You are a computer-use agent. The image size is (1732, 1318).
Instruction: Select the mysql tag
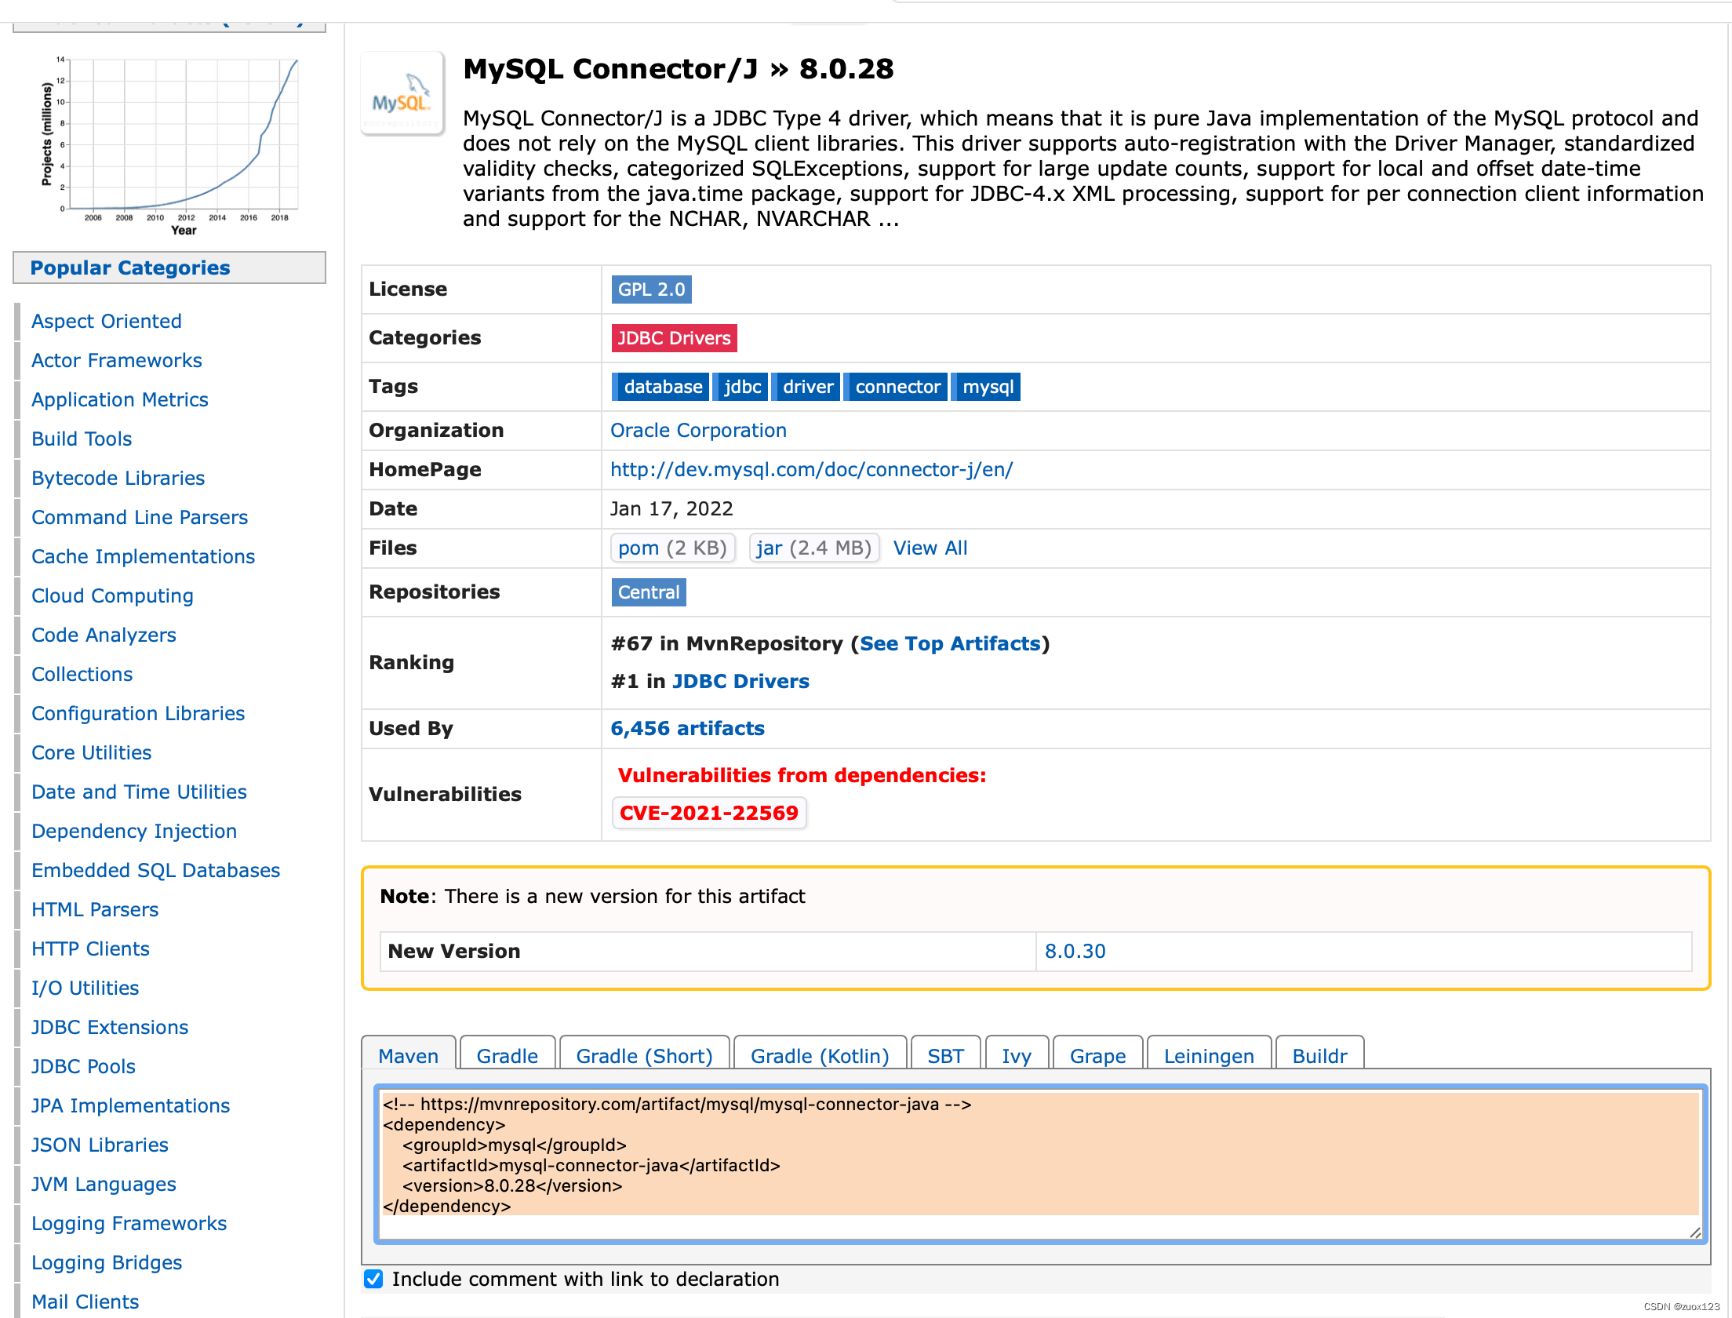point(987,387)
